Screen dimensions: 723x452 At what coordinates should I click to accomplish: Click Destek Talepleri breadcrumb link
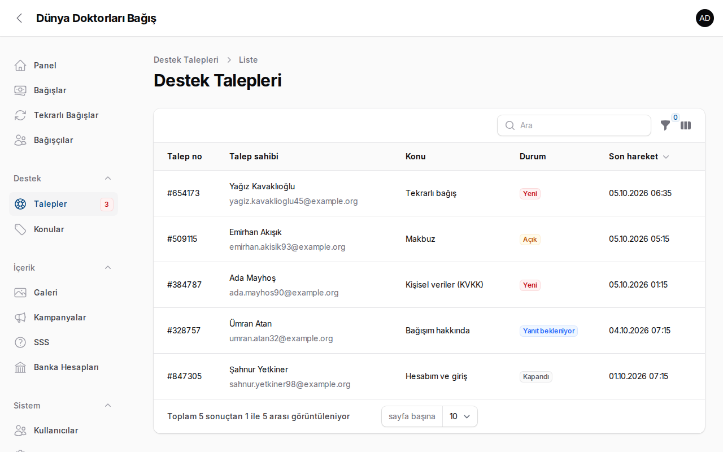(x=186, y=60)
